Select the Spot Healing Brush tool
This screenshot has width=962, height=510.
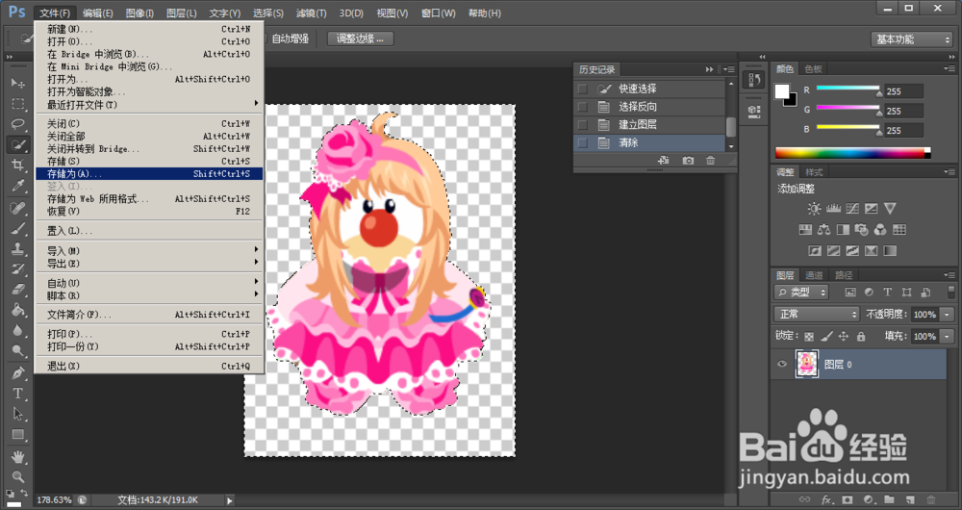[17, 209]
